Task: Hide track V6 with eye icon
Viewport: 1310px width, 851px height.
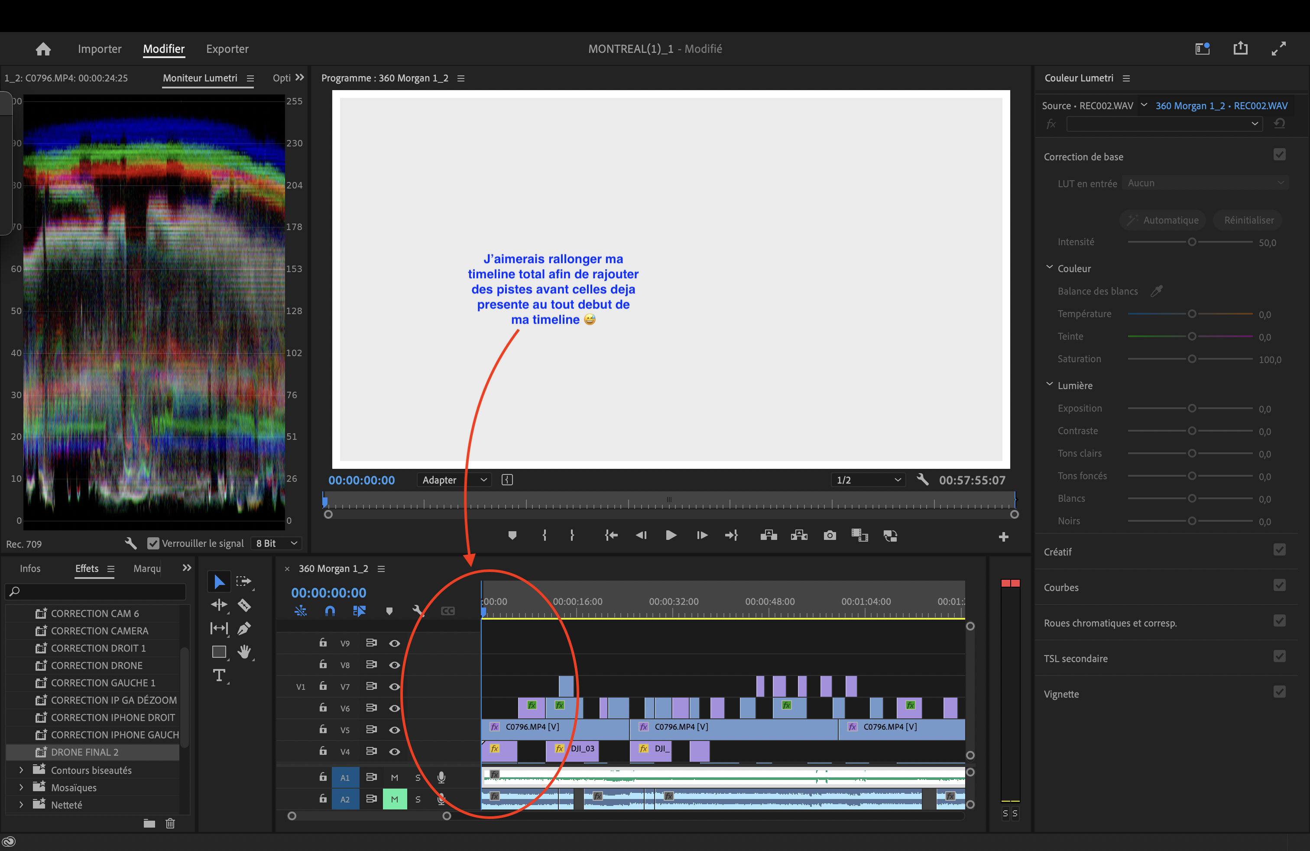Action: (394, 708)
